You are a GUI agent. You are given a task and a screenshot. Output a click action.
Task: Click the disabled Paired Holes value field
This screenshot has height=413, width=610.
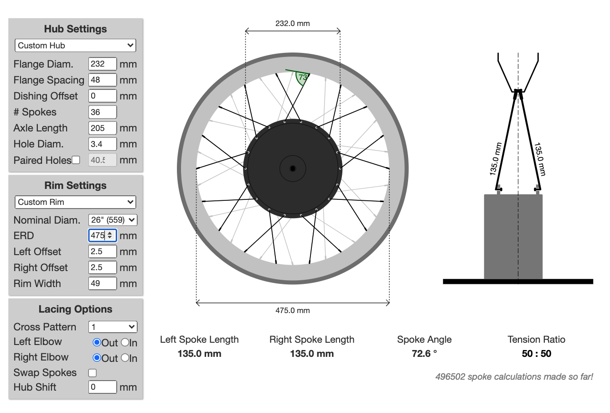(x=103, y=160)
